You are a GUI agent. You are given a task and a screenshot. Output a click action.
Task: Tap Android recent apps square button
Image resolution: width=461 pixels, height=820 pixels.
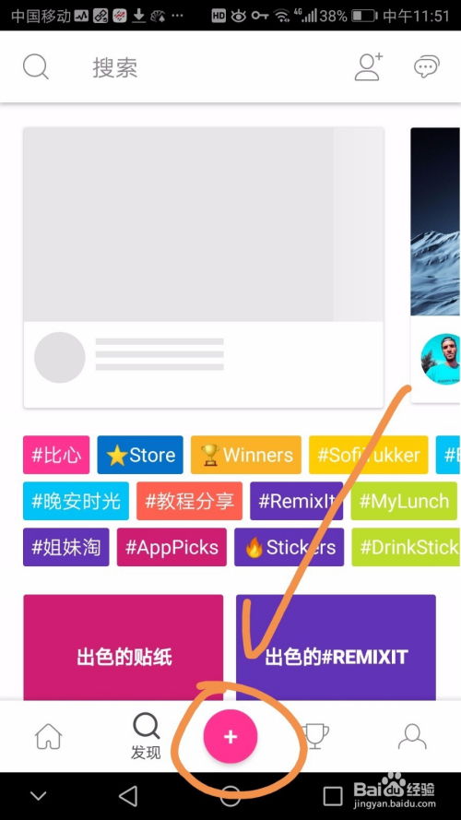click(333, 796)
